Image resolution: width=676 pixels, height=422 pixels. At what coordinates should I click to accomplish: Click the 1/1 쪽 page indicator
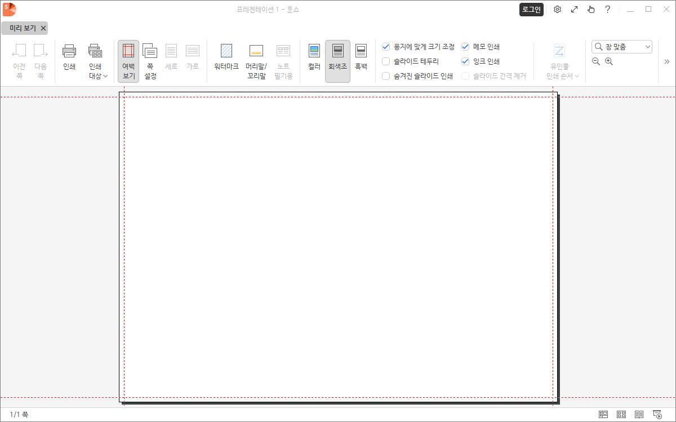[x=19, y=415]
